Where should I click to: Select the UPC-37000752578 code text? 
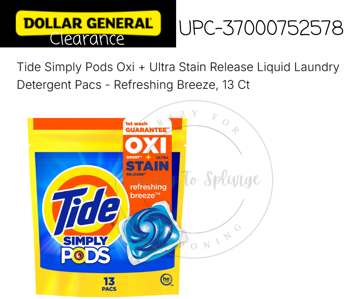261,28
